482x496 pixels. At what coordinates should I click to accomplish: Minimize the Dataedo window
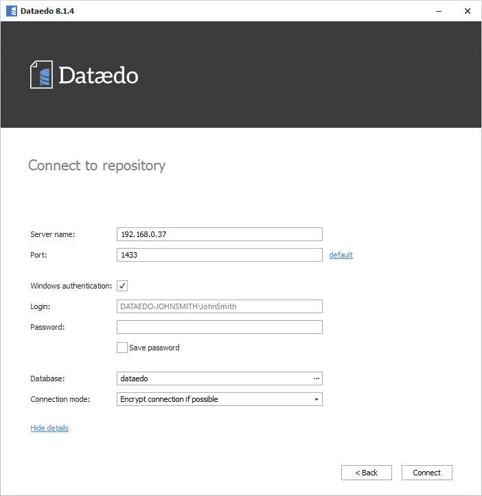437,10
